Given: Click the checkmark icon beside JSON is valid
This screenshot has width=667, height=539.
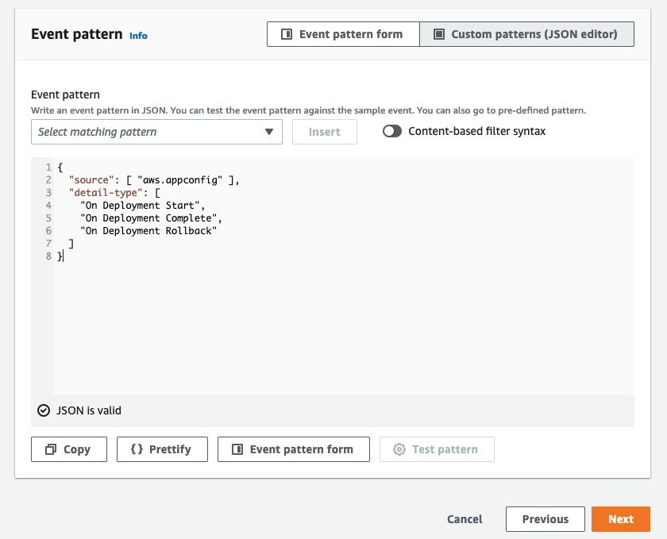Looking at the screenshot, I should (x=43, y=411).
